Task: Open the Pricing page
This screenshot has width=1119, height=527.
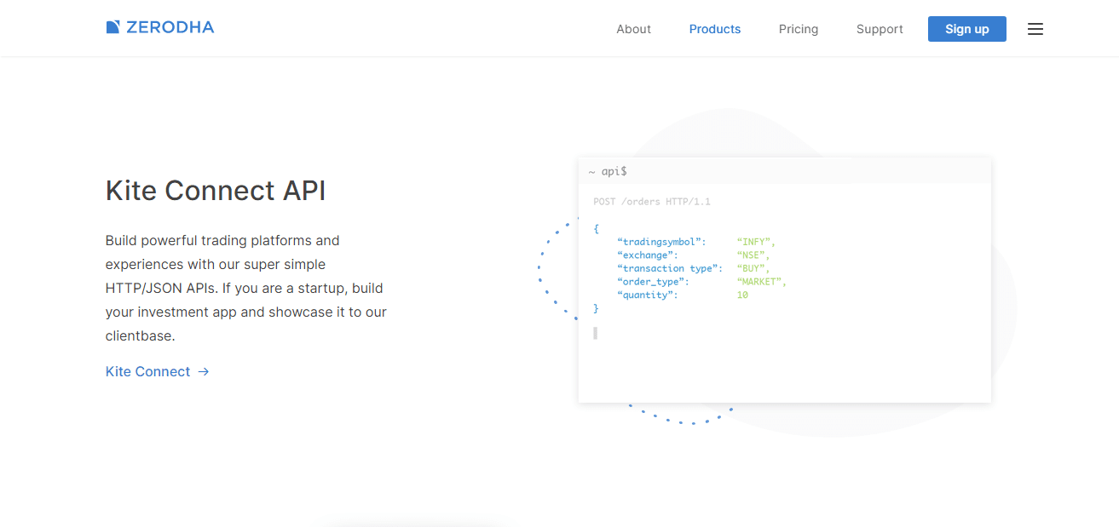Action: [798, 29]
